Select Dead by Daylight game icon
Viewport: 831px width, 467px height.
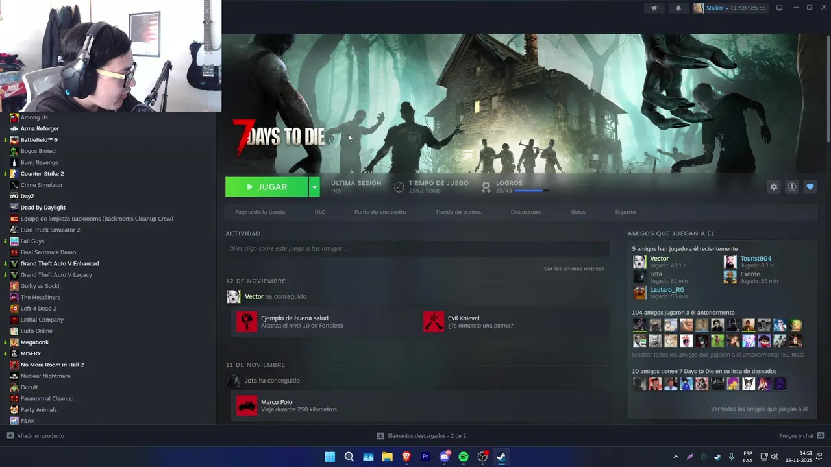click(14, 208)
